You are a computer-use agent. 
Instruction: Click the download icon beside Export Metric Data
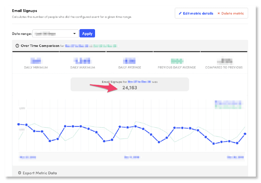point(19,173)
